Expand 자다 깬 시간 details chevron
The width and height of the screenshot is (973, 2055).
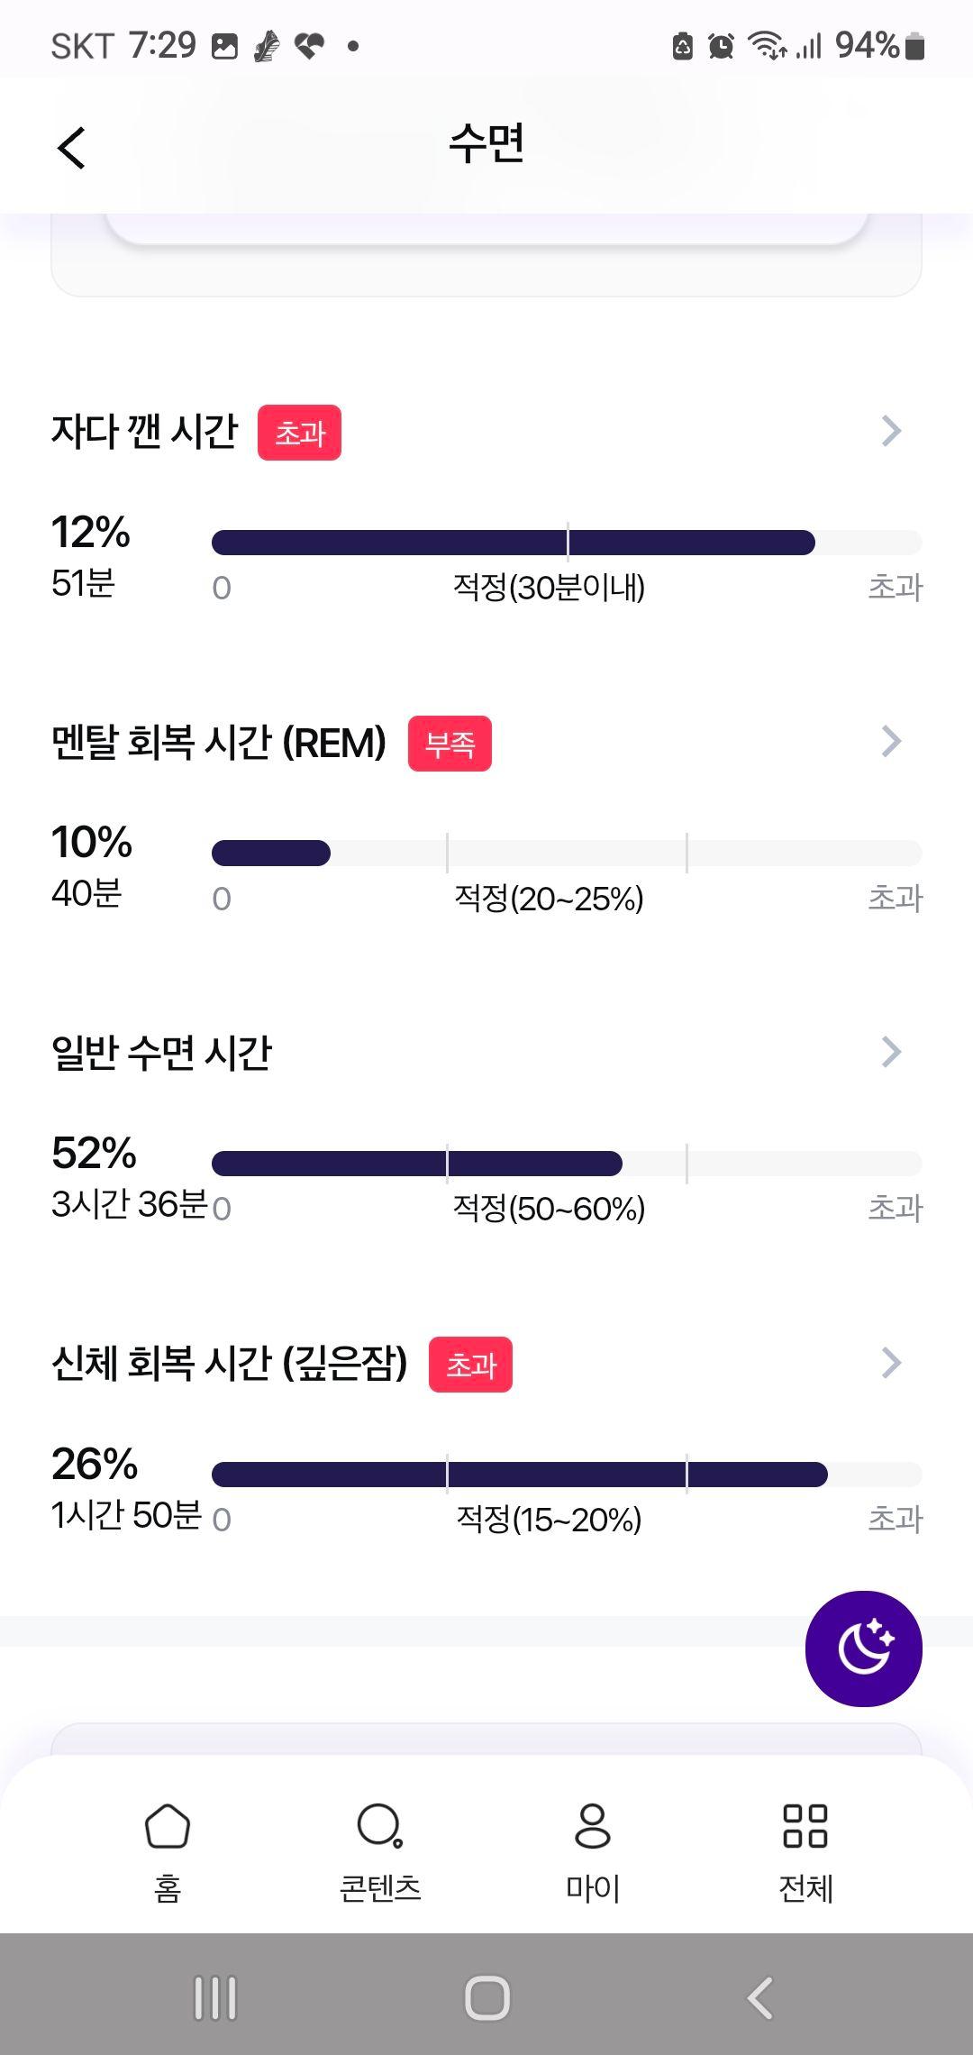(891, 431)
